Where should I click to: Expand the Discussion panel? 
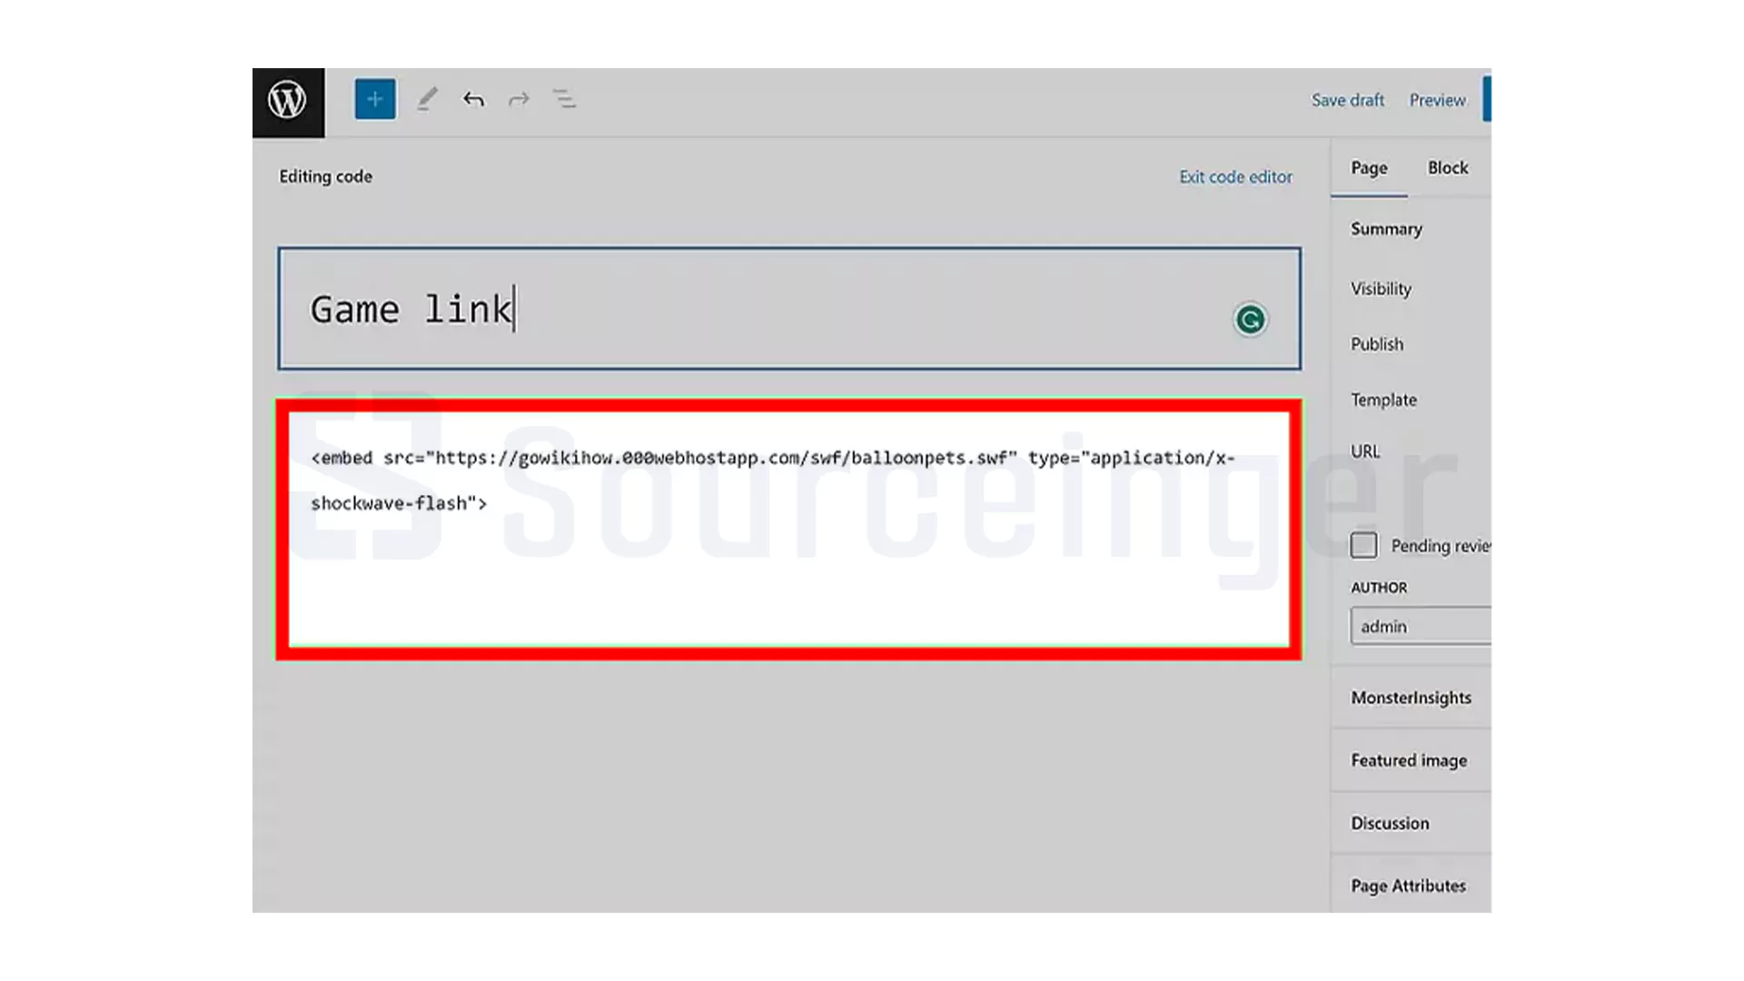1411,823
